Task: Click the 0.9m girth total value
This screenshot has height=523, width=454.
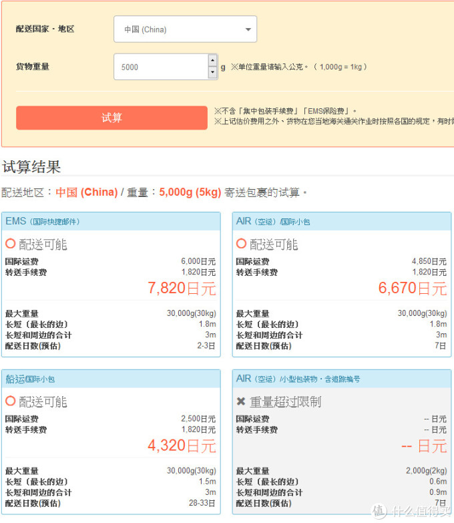Action: (x=438, y=492)
